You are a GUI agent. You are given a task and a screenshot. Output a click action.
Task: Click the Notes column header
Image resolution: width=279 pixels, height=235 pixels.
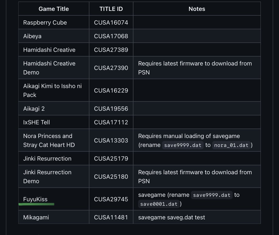(x=197, y=9)
